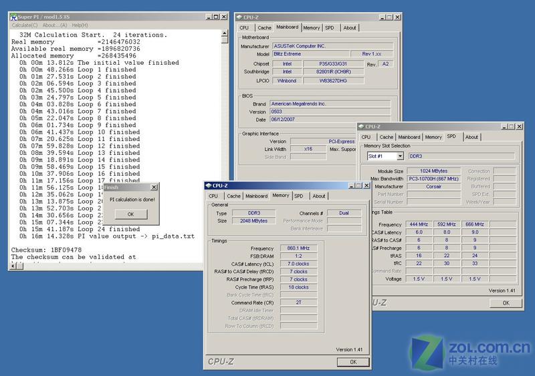Click OK in the SPD CPU-Z window
The image size is (535, 376).
point(506,303)
